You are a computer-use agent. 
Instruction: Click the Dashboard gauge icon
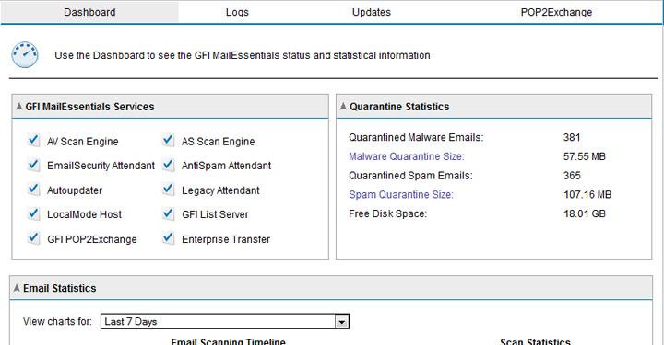click(25, 55)
